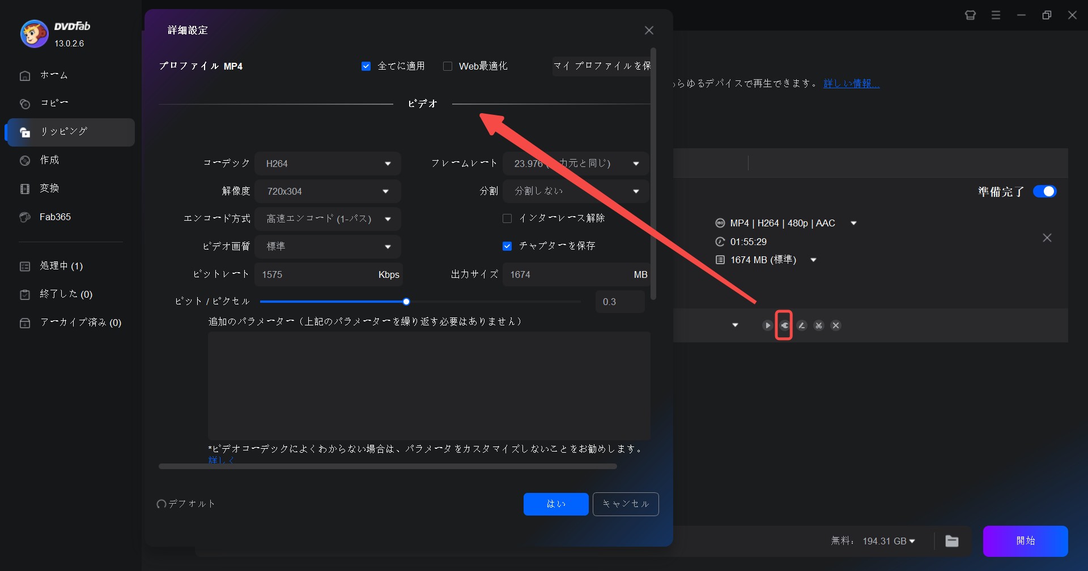
Task: Click the play preview icon
Action: pyautogui.click(x=767, y=325)
